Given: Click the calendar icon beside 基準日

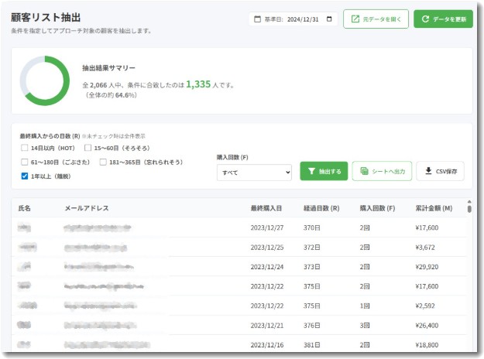Looking at the screenshot, I should tap(257, 19).
